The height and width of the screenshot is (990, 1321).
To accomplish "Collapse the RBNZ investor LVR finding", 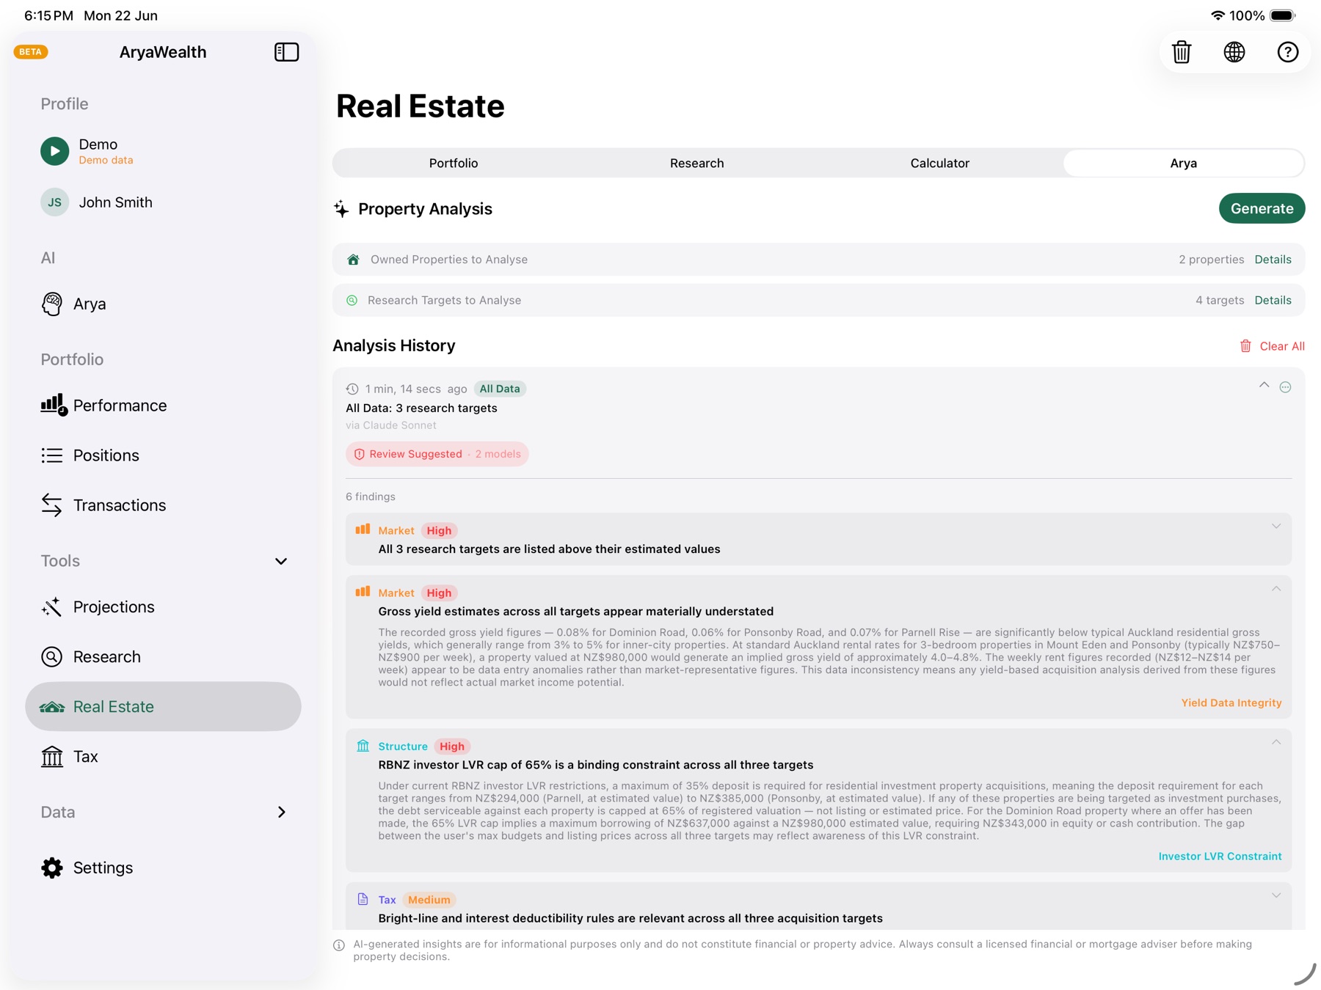I will (1276, 742).
